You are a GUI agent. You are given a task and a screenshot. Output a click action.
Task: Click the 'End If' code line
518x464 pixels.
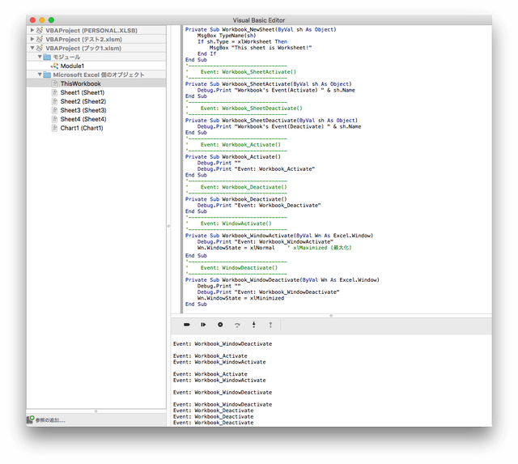206,53
